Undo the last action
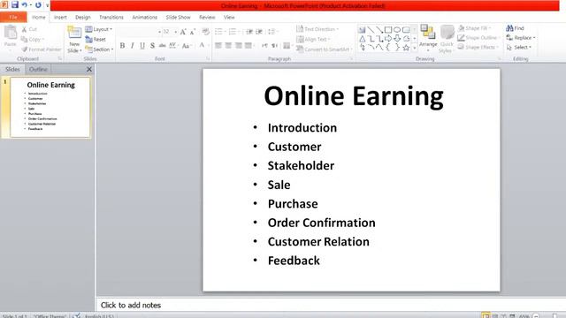The width and height of the screenshot is (566, 318). point(25,5)
